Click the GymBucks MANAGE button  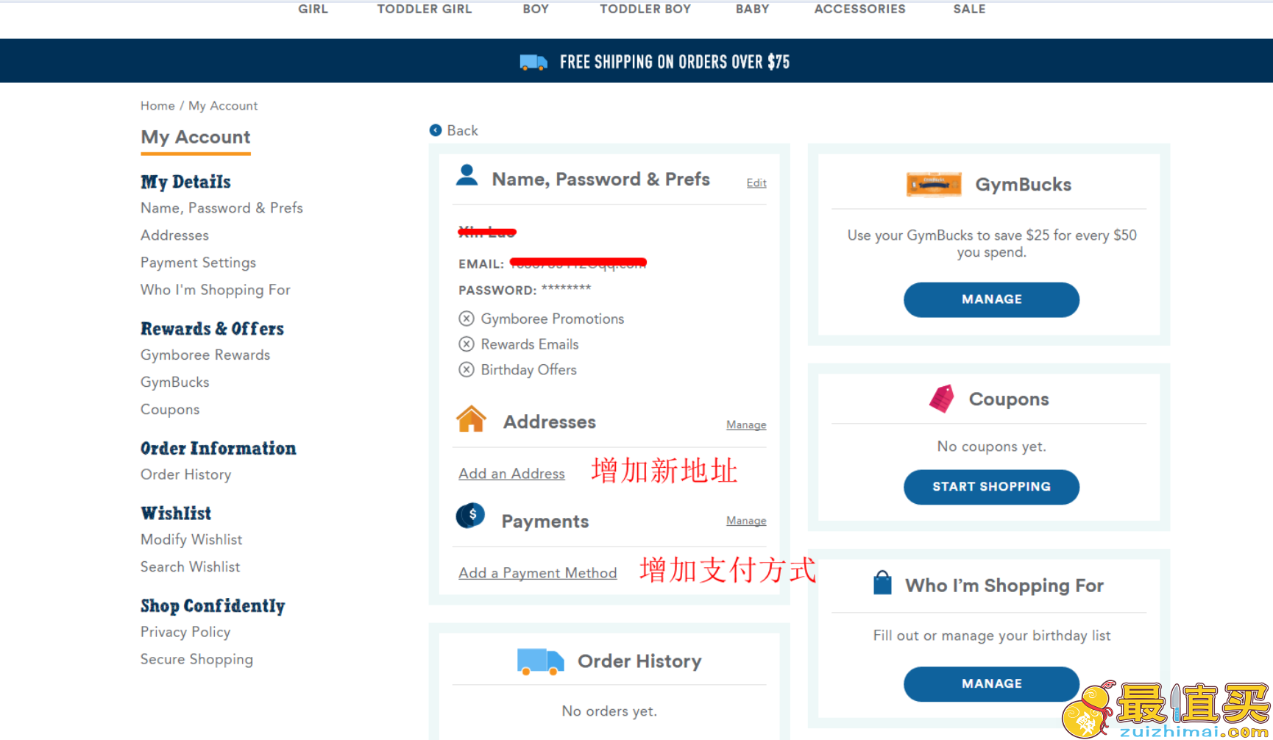[x=991, y=299]
